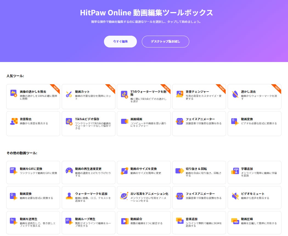288x236 pixels.
Task: Click the text 動画のサイズを簡単に変更
Action: 146,173
